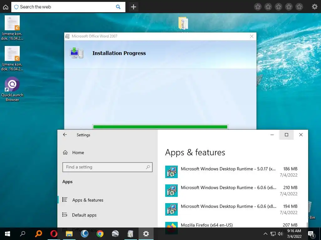The width and height of the screenshot is (321, 240).
Task: Click the blue magnifier search icon in top bar
Action: [x=118, y=7]
